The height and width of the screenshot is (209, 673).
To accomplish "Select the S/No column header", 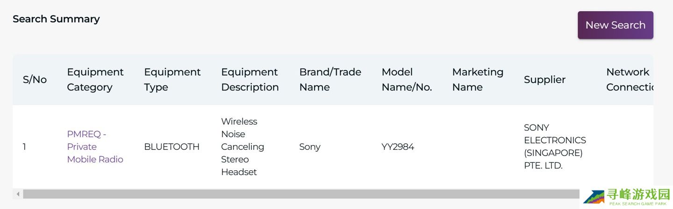I will (35, 80).
